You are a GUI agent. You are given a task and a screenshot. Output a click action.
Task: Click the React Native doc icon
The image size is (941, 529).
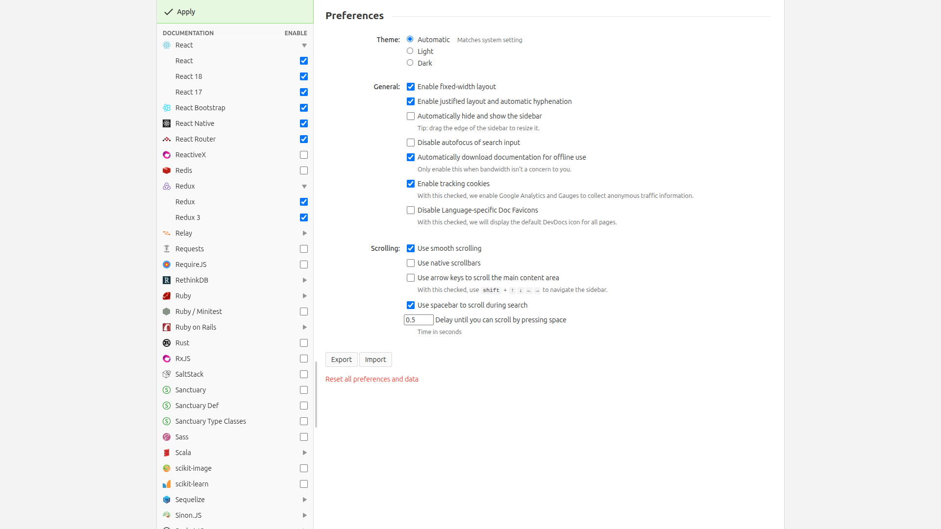point(167,123)
